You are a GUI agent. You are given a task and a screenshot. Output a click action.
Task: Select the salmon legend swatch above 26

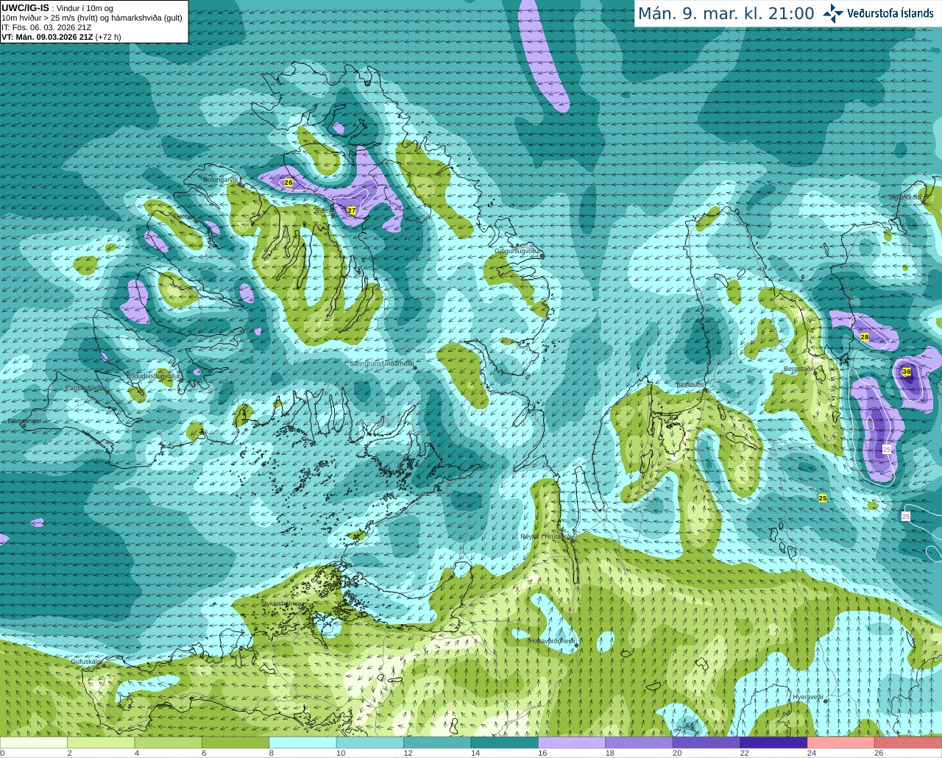pyautogui.click(x=908, y=743)
